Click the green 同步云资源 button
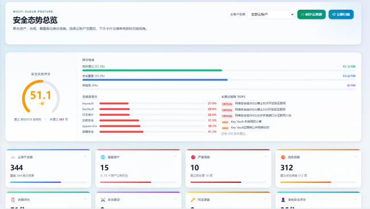 point(311,14)
